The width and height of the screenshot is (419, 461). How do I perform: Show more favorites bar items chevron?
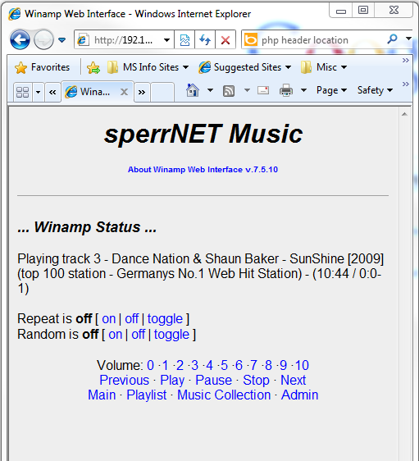(x=406, y=60)
